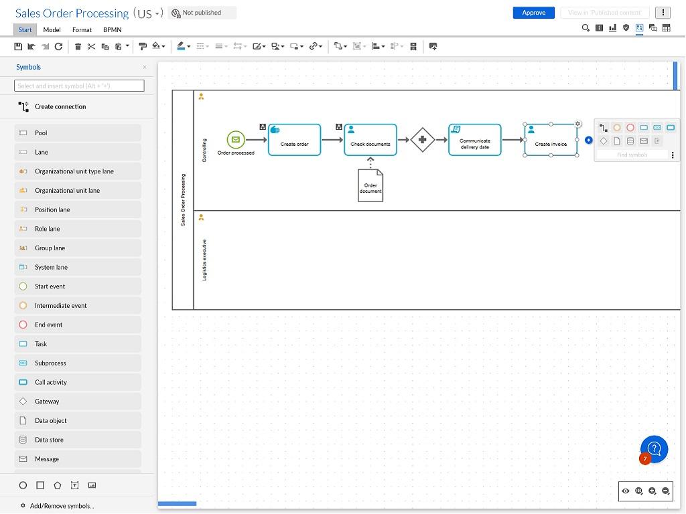The height and width of the screenshot is (514, 686).
Task: Open Add/Remove symbols link
Action: pyautogui.click(x=61, y=506)
